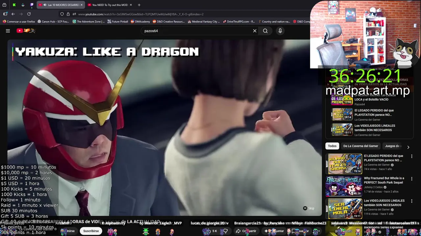Open recommended 'El LEGADO PERDIDO' 74 k vistas thumbnail
The image size is (421, 236).
[344, 164]
